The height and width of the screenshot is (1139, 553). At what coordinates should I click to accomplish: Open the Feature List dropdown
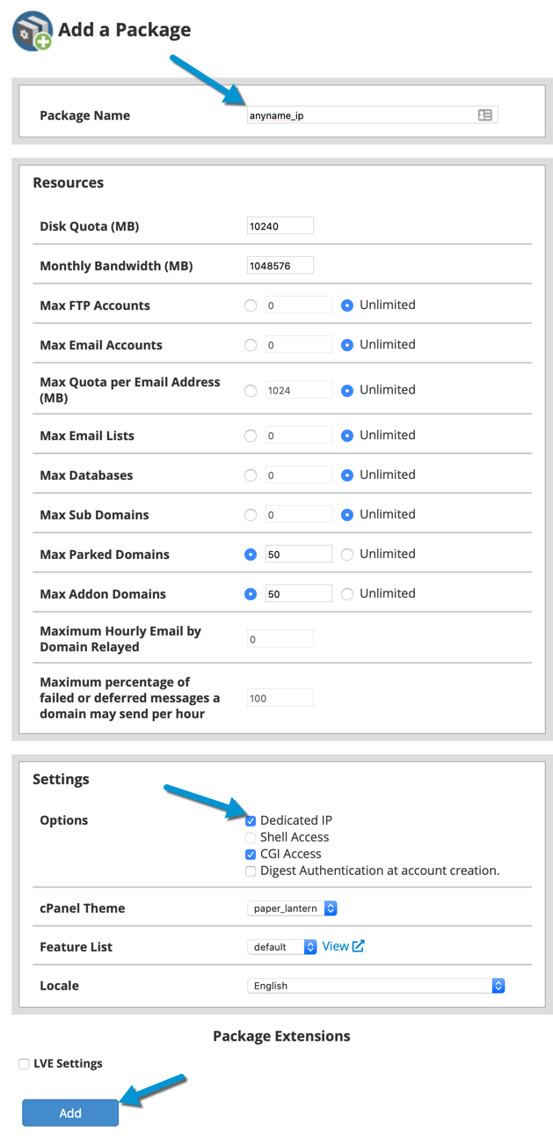pos(282,946)
